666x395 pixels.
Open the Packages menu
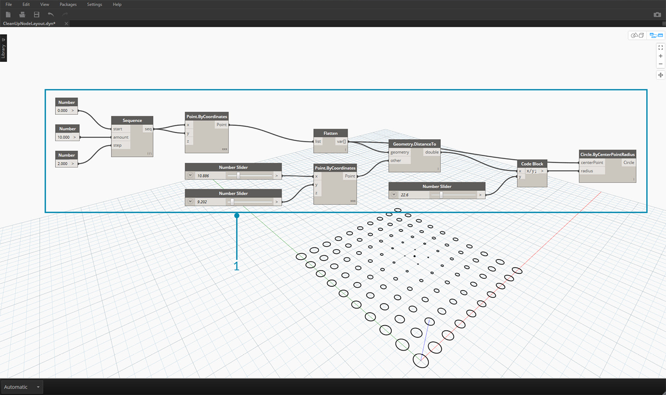68,5
